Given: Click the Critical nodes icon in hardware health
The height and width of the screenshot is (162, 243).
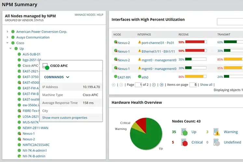Looking at the screenshot, I should 184,142.
